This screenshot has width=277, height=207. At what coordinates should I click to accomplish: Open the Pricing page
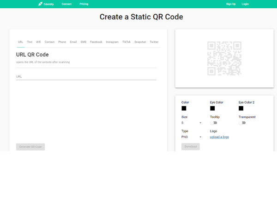[x=84, y=4]
